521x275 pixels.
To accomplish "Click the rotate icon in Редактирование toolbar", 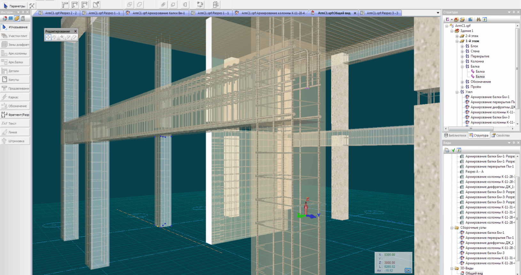I will tap(54, 37).
